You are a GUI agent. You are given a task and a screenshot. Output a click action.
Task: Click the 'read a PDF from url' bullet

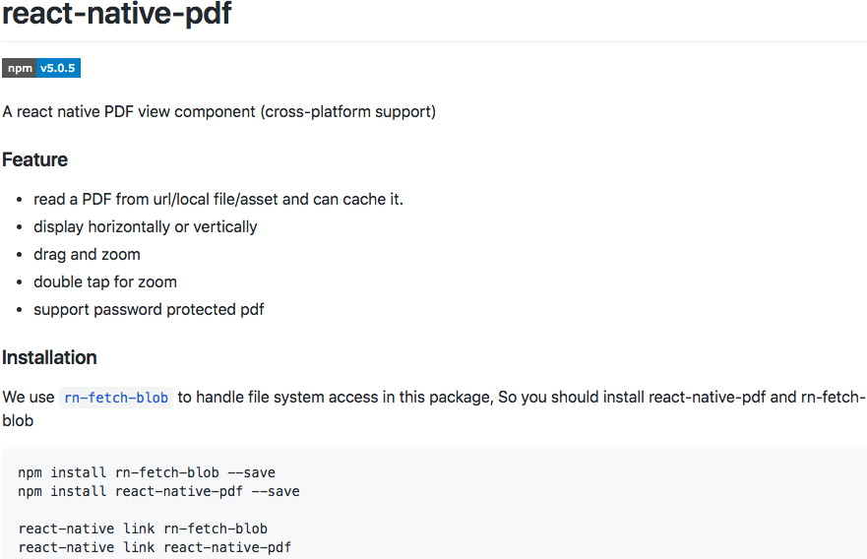218,199
